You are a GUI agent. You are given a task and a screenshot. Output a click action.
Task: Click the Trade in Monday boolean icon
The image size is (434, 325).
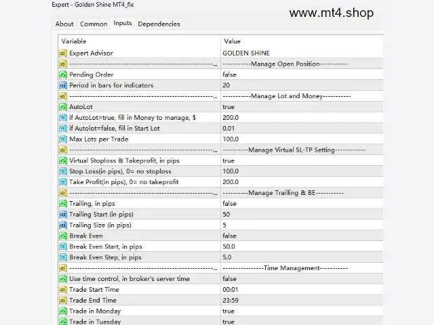[63, 311]
